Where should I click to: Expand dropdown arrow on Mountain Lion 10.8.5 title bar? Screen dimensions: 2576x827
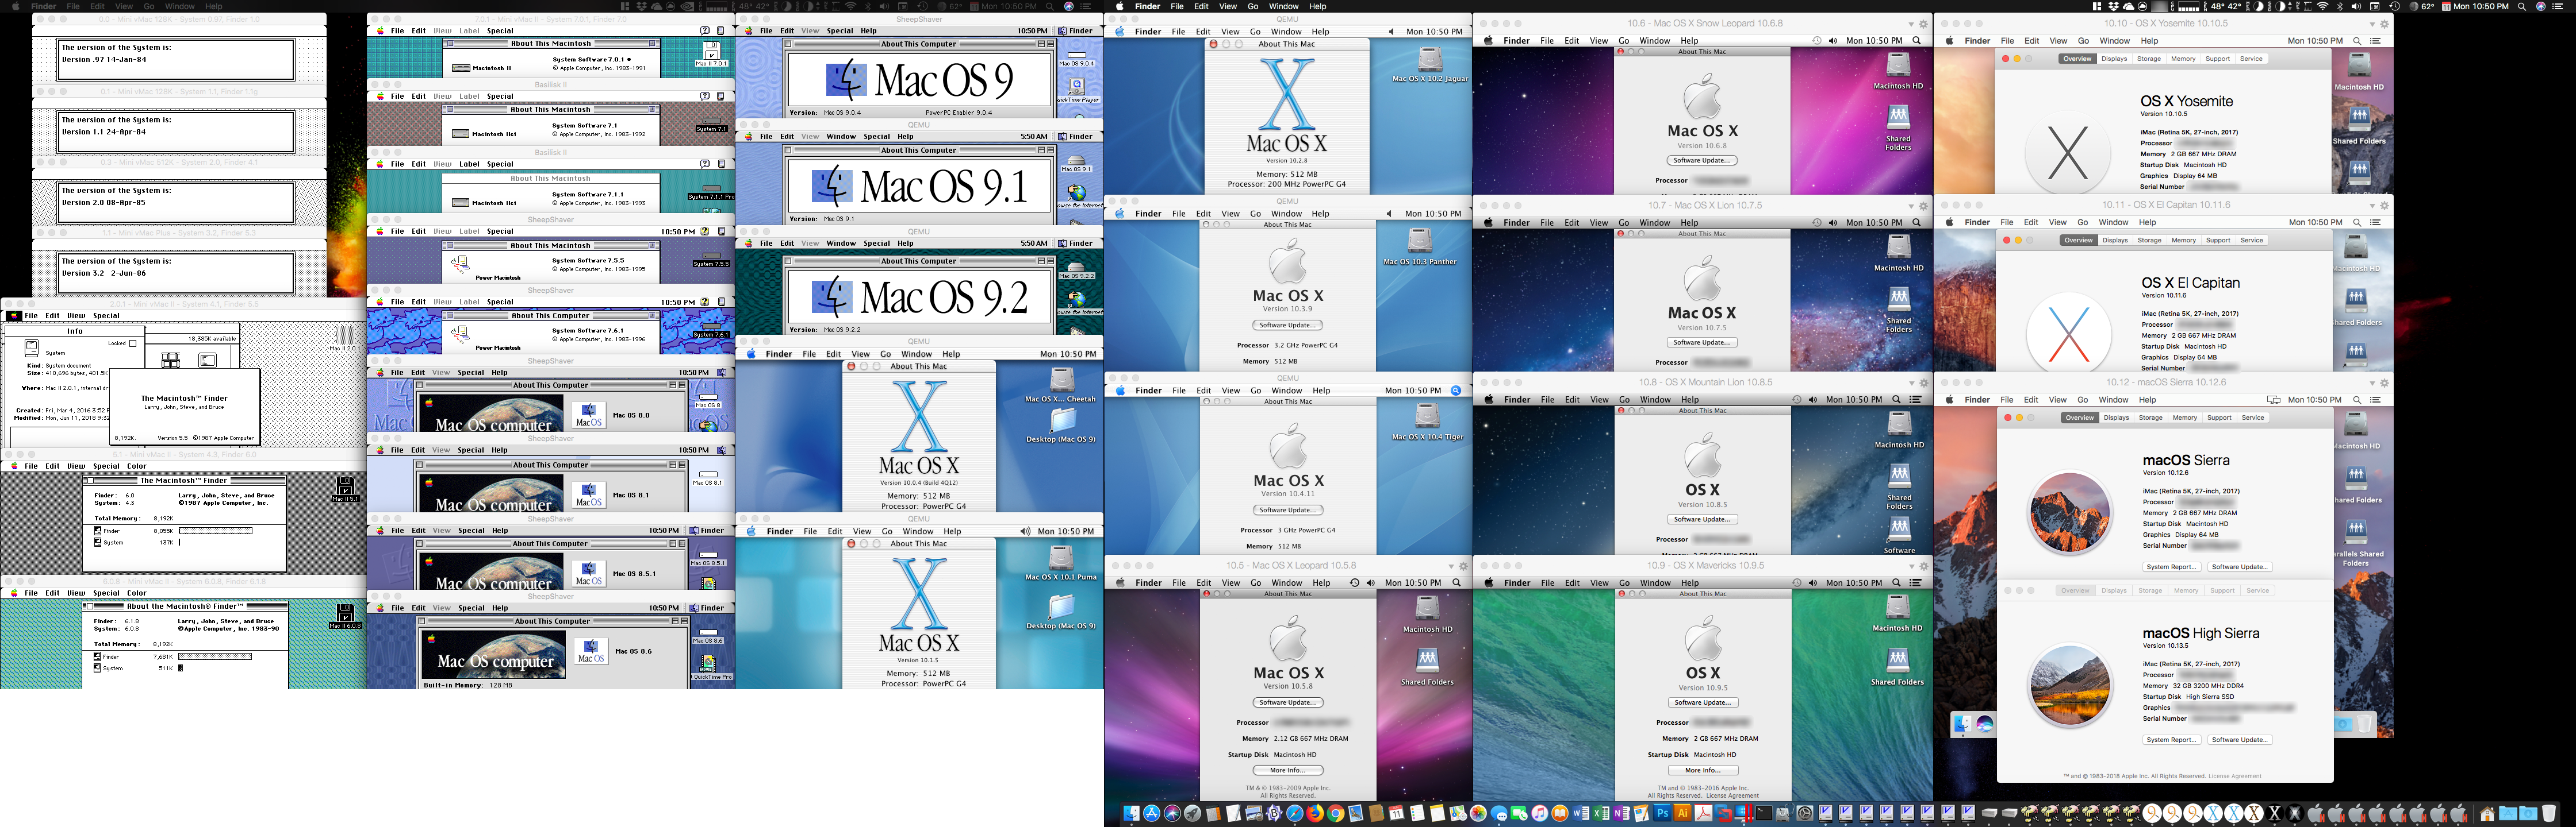[x=1910, y=382]
